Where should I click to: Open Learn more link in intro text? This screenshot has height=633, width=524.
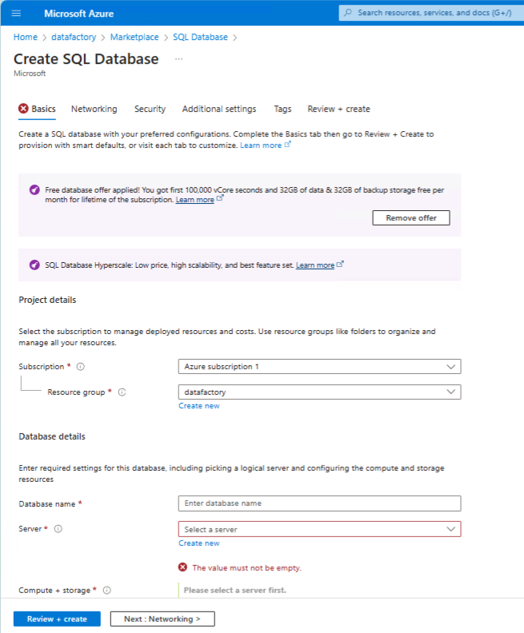[x=261, y=145]
